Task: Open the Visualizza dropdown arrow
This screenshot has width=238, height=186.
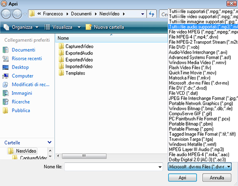Action: click(79, 27)
